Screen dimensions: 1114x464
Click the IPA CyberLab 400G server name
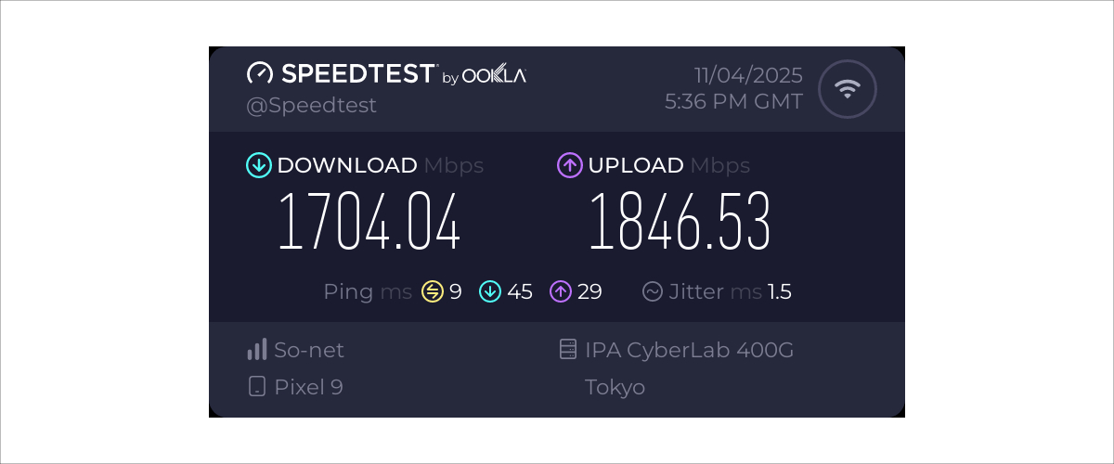pyautogui.click(x=689, y=350)
